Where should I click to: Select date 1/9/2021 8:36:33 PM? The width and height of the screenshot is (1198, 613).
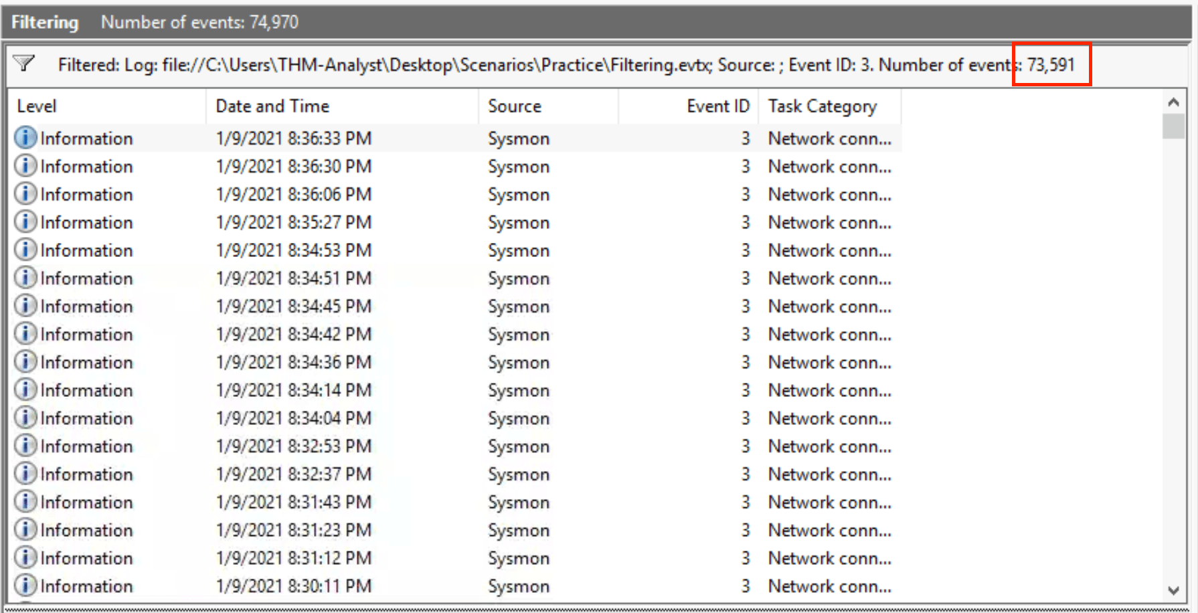tap(293, 138)
